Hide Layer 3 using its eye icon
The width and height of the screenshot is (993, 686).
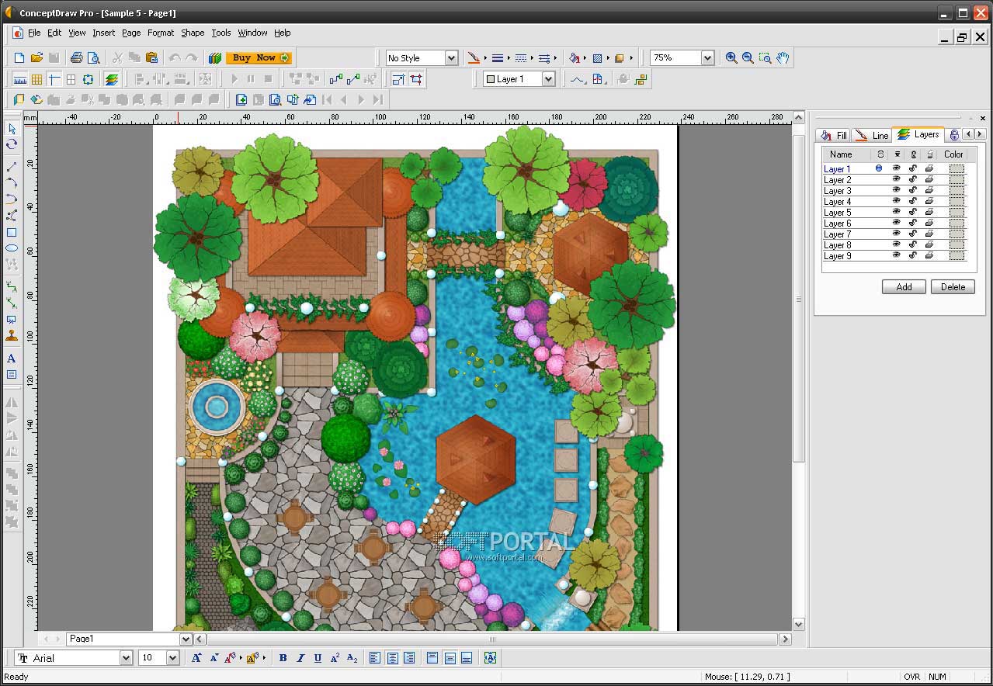pos(896,190)
